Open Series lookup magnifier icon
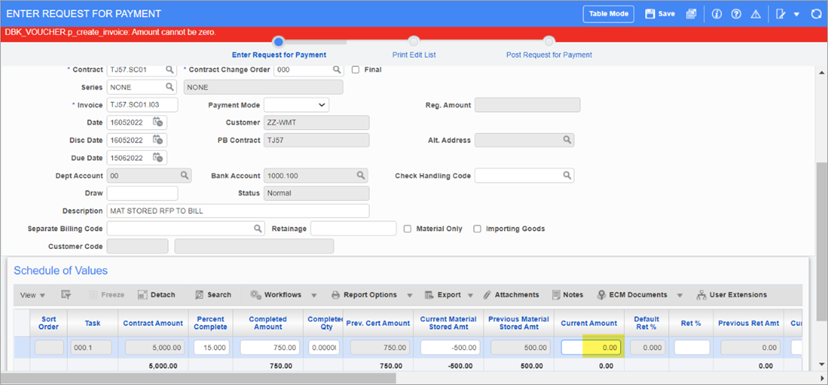This screenshot has height=385, width=828. (x=170, y=87)
